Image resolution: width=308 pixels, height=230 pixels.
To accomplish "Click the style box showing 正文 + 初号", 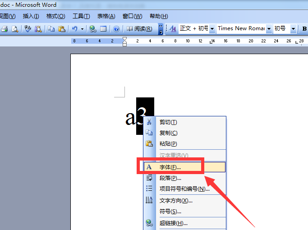I will click(194, 28).
